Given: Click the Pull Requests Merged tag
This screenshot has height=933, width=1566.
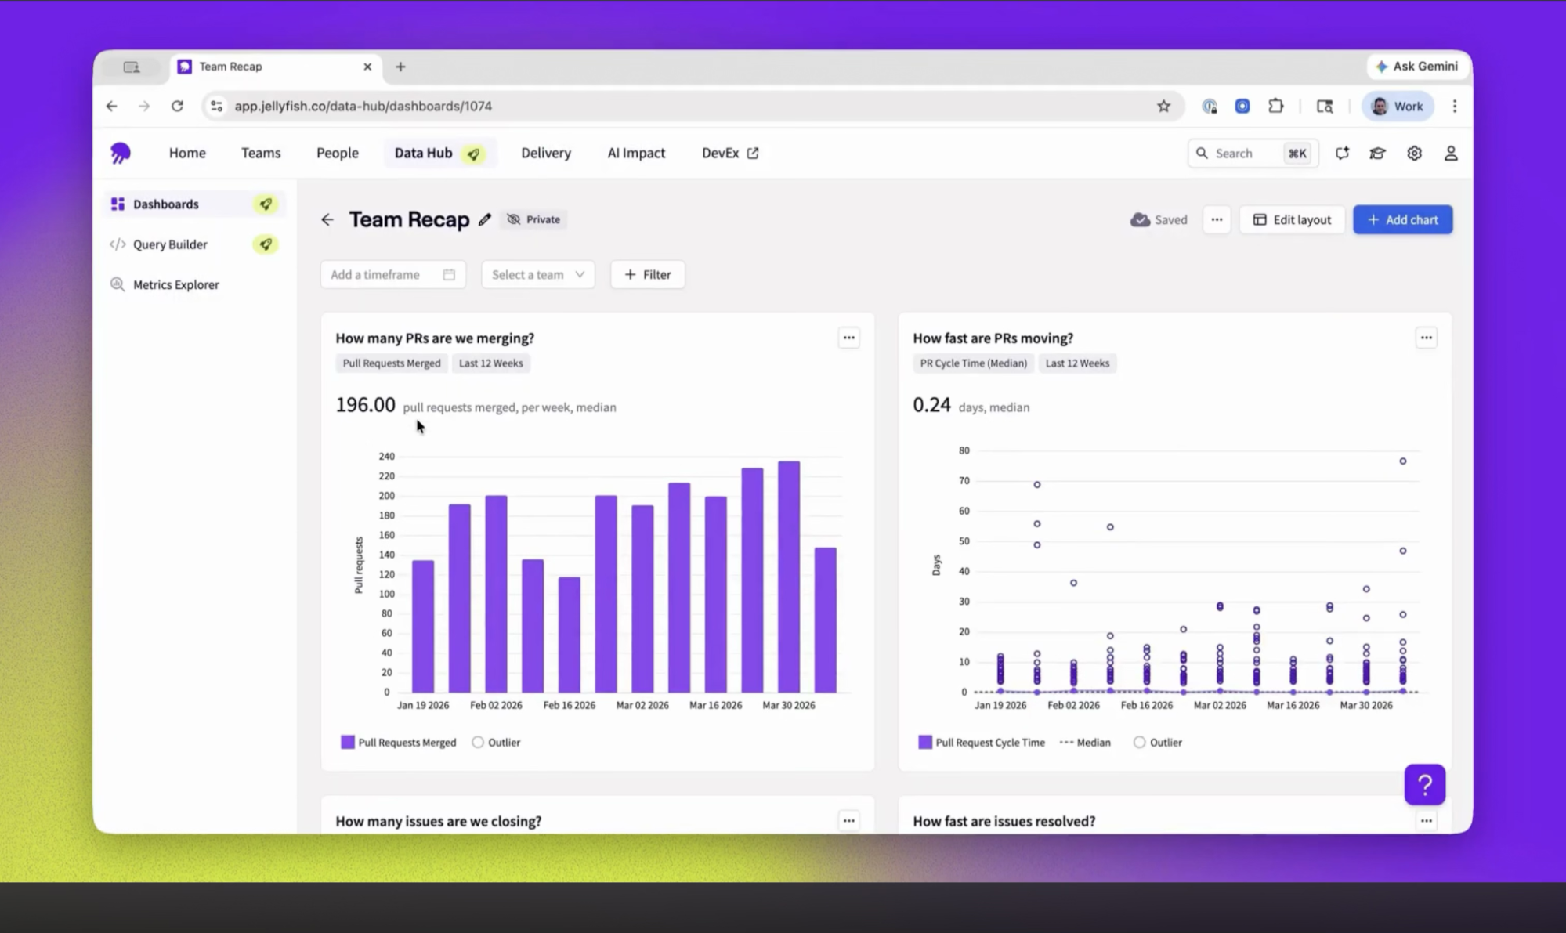Looking at the screenshot, I should 392,363.
